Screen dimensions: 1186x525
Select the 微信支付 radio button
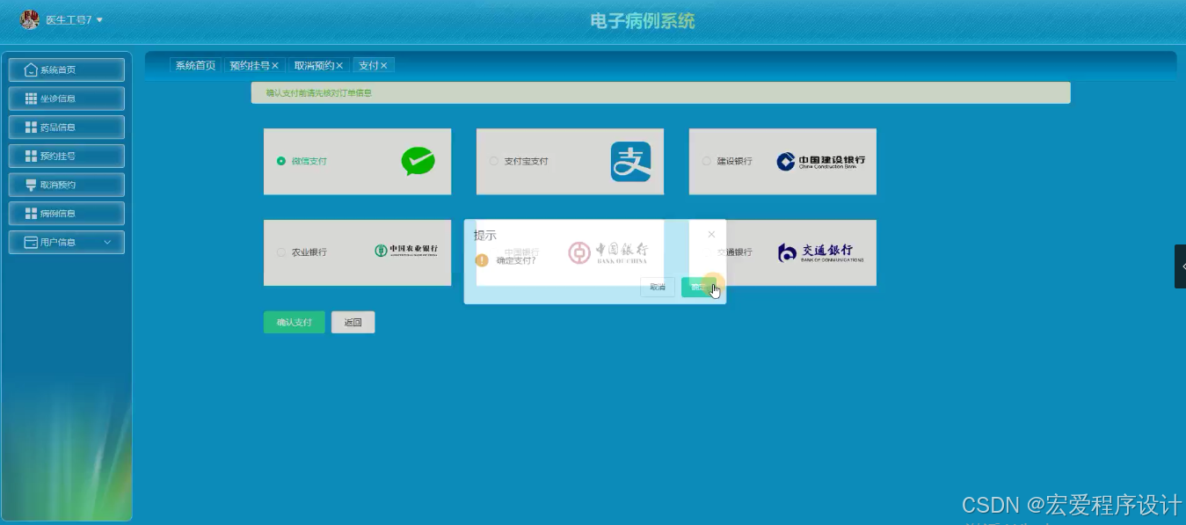coord(281,161)
